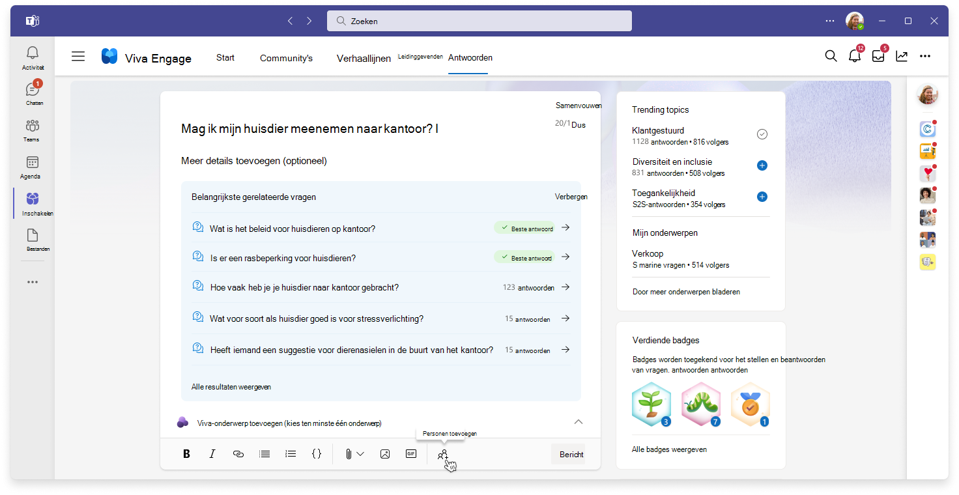
Task: Go to the Leidinggevenden tab
Action: click(x=421, y=57)
